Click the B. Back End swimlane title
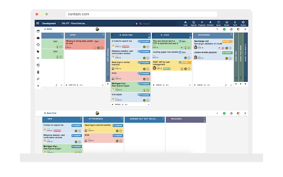283x177 pixels. coord(50,113)
